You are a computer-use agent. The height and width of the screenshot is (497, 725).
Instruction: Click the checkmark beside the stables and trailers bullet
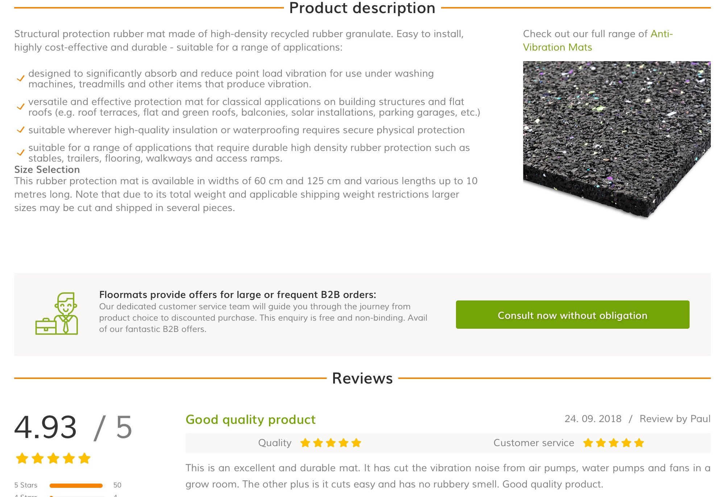pyautogui.click(x=21, y=153)
